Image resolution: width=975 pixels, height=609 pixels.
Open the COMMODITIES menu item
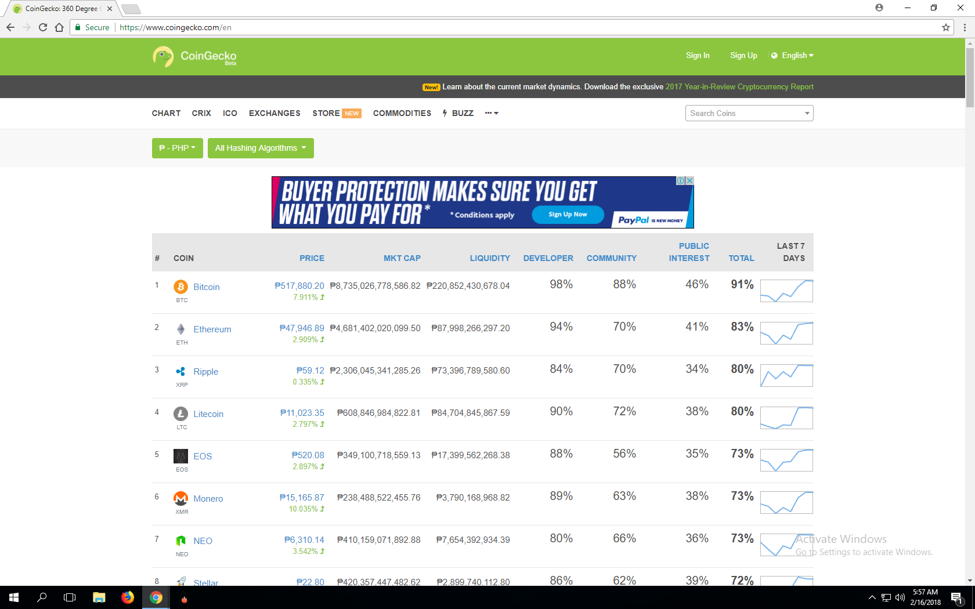pyautogui.click(x=402, y=113)
